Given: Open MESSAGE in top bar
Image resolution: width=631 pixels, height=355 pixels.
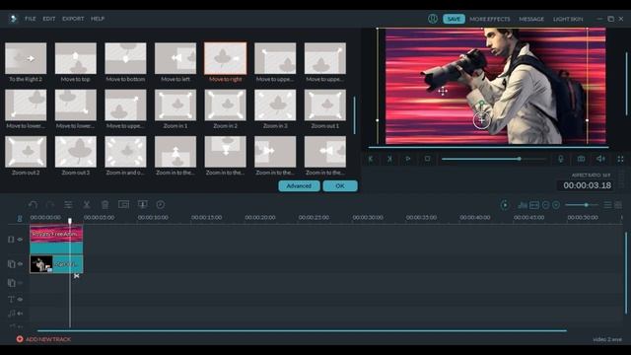Looking at the screenshot, I should point(531,19).
